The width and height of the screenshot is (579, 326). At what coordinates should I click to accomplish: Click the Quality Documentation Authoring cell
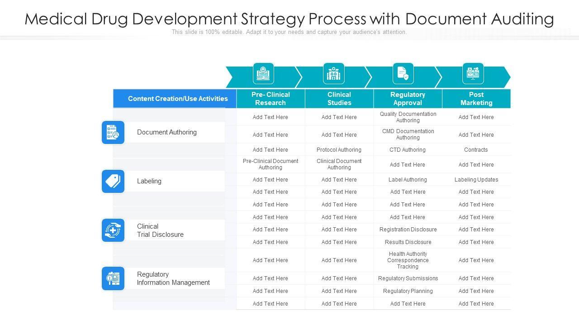pyautogui.click(x=408, y=117)
